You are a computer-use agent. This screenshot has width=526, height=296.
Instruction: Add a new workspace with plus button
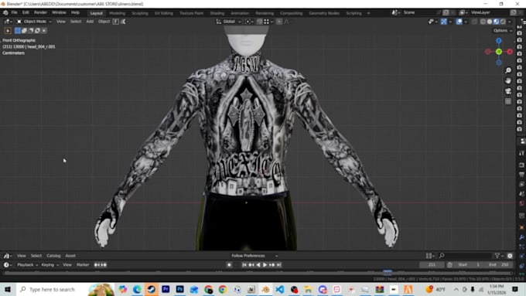tap(368, 13)
